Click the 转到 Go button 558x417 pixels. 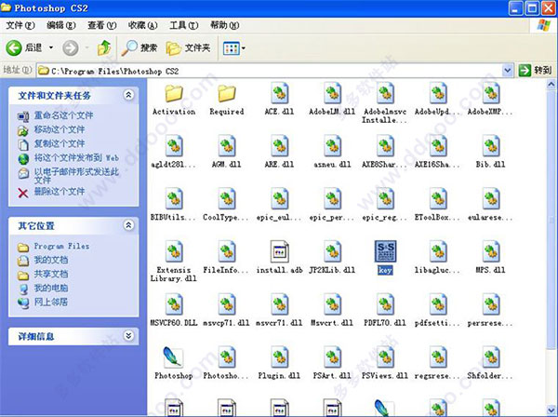point(536,71)
